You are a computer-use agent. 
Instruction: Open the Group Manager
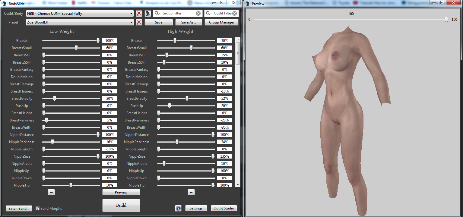[221, 22]
